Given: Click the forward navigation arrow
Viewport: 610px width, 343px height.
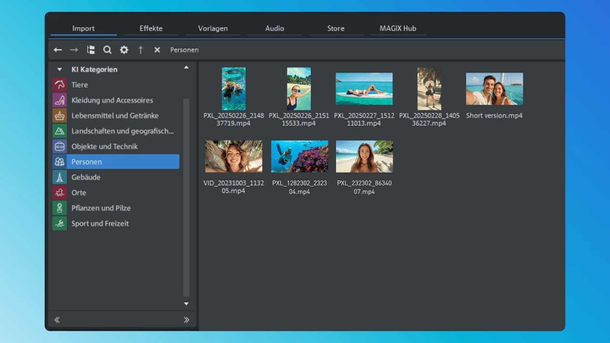Looking at the screenshot, I should 74,50.
